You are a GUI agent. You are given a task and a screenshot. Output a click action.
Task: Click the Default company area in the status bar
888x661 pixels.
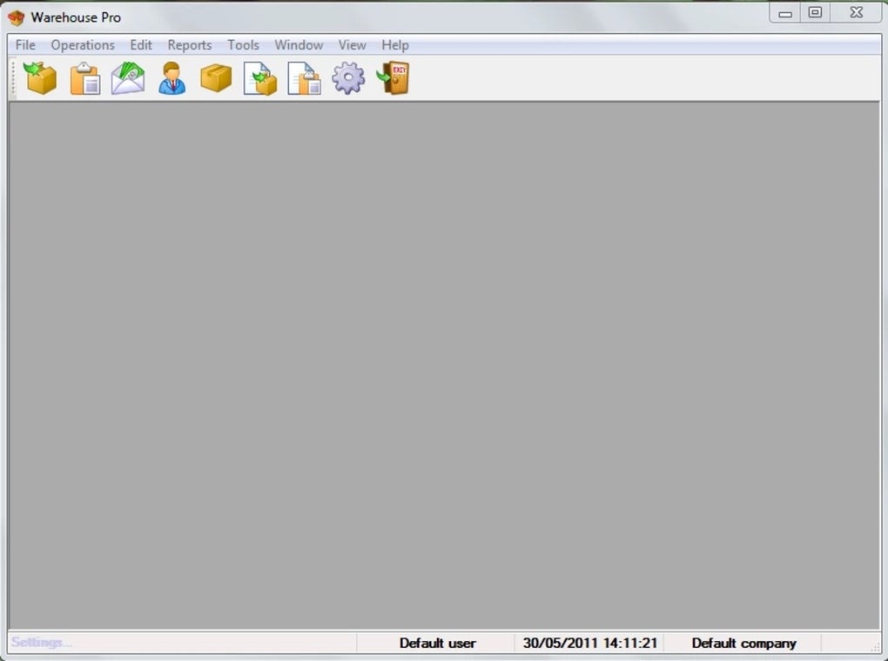click(x=743, y=643)
